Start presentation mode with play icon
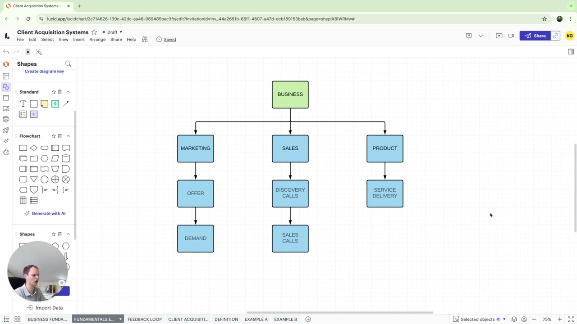 (x=499, y=36)
